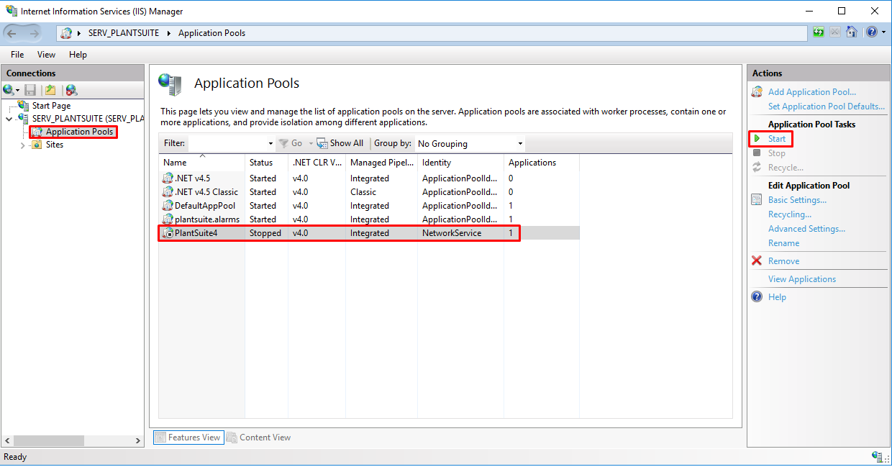Screen dimensions: 892x467
Task: Click the server icon in address bar
Action: pyautogui.click(x=67, y=33)
